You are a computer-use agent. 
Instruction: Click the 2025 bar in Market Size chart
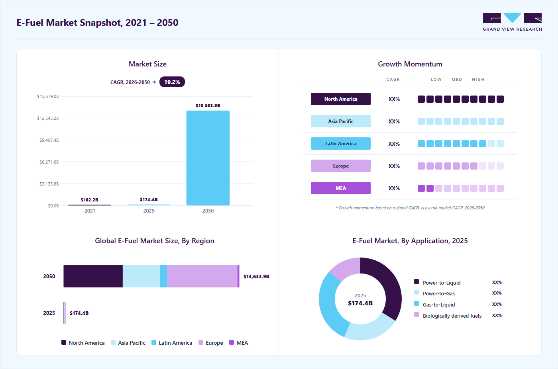pyautogui.click(x=149, y=205)
